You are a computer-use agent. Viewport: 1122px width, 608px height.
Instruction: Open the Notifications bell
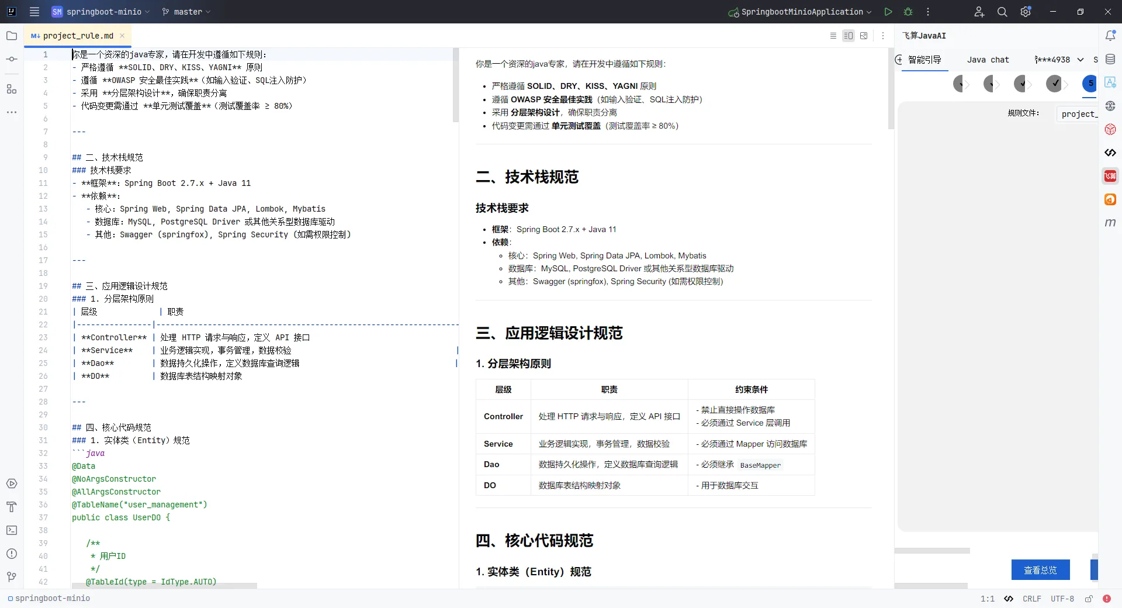(x=1110, y=36)
